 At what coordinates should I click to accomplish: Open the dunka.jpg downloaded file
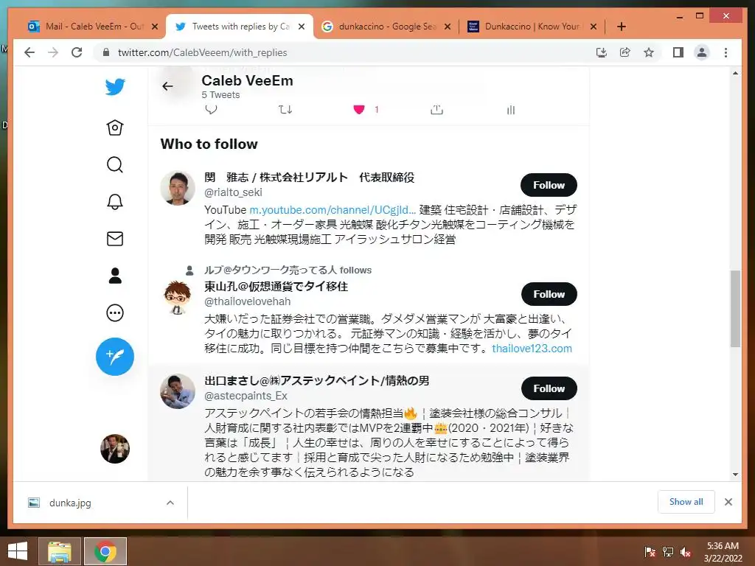click(70, 503)
